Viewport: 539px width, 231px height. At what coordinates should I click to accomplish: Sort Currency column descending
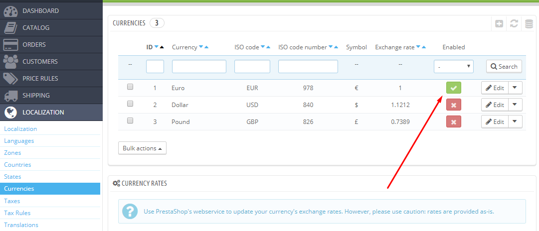click(x=201, y=47)
